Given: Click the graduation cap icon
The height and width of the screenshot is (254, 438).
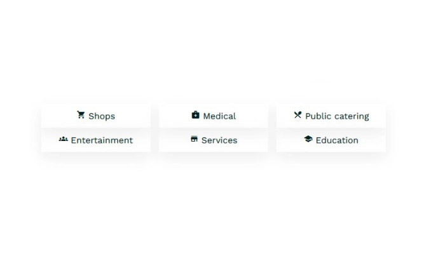Looking at the screenshot, I should pyautogui.click(x=308, y=139).
